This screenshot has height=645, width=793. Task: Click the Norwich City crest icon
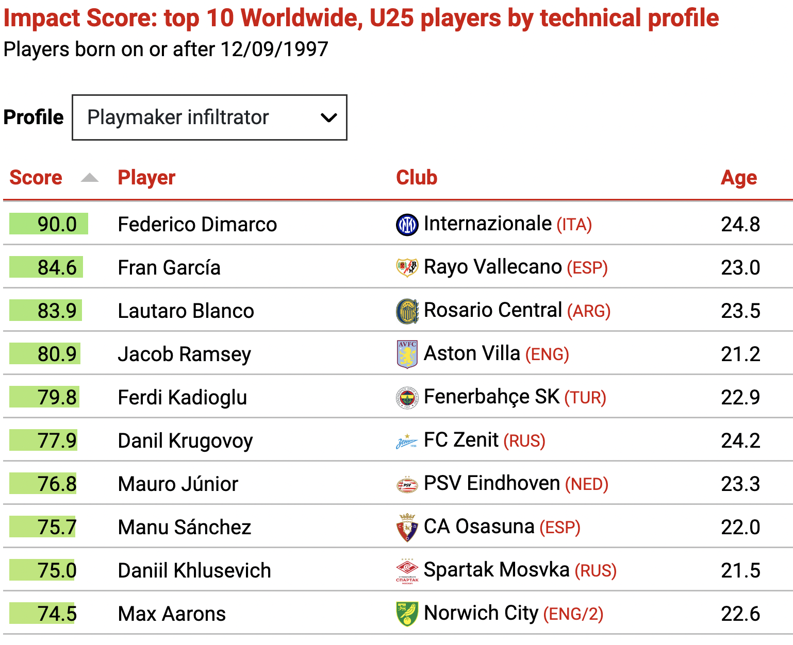pyautogui.click(x=407, y=614)
